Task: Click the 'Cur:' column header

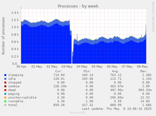Action: coord(59,71)
